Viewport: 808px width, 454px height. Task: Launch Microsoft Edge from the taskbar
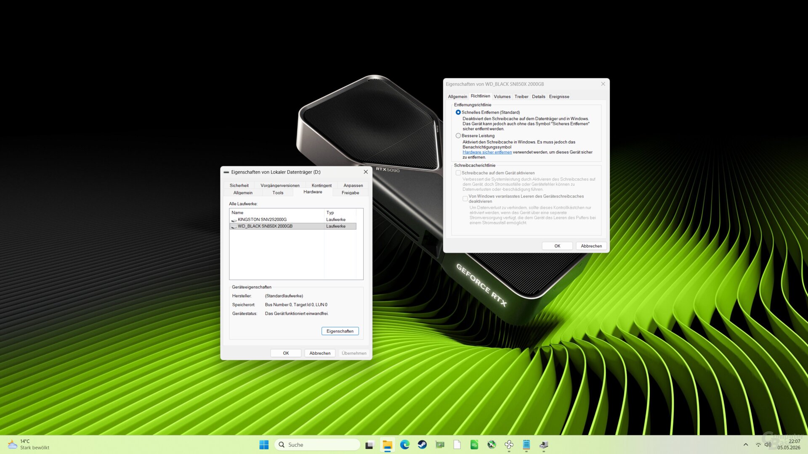(x=405, y=445)
